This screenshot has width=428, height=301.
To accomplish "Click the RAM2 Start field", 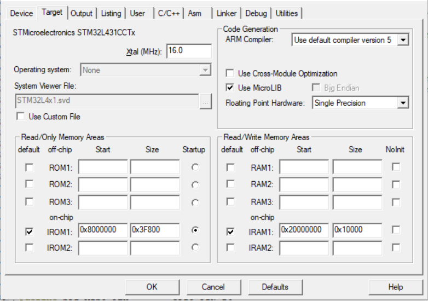I will [304, 184].
